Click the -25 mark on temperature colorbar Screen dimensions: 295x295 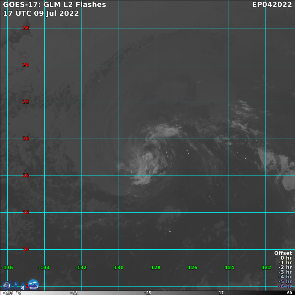147,293
